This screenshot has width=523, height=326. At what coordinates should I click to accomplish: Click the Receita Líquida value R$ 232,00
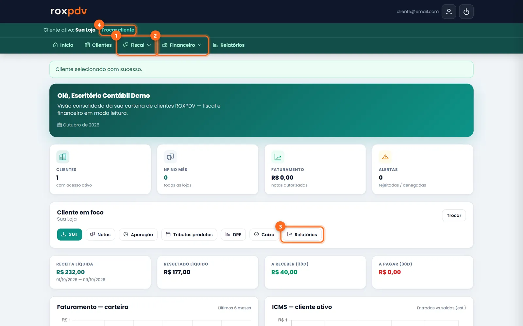[x=70, y=272]
